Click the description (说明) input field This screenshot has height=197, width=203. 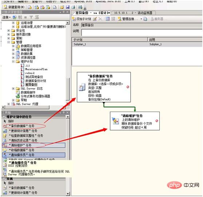point(142,32)
